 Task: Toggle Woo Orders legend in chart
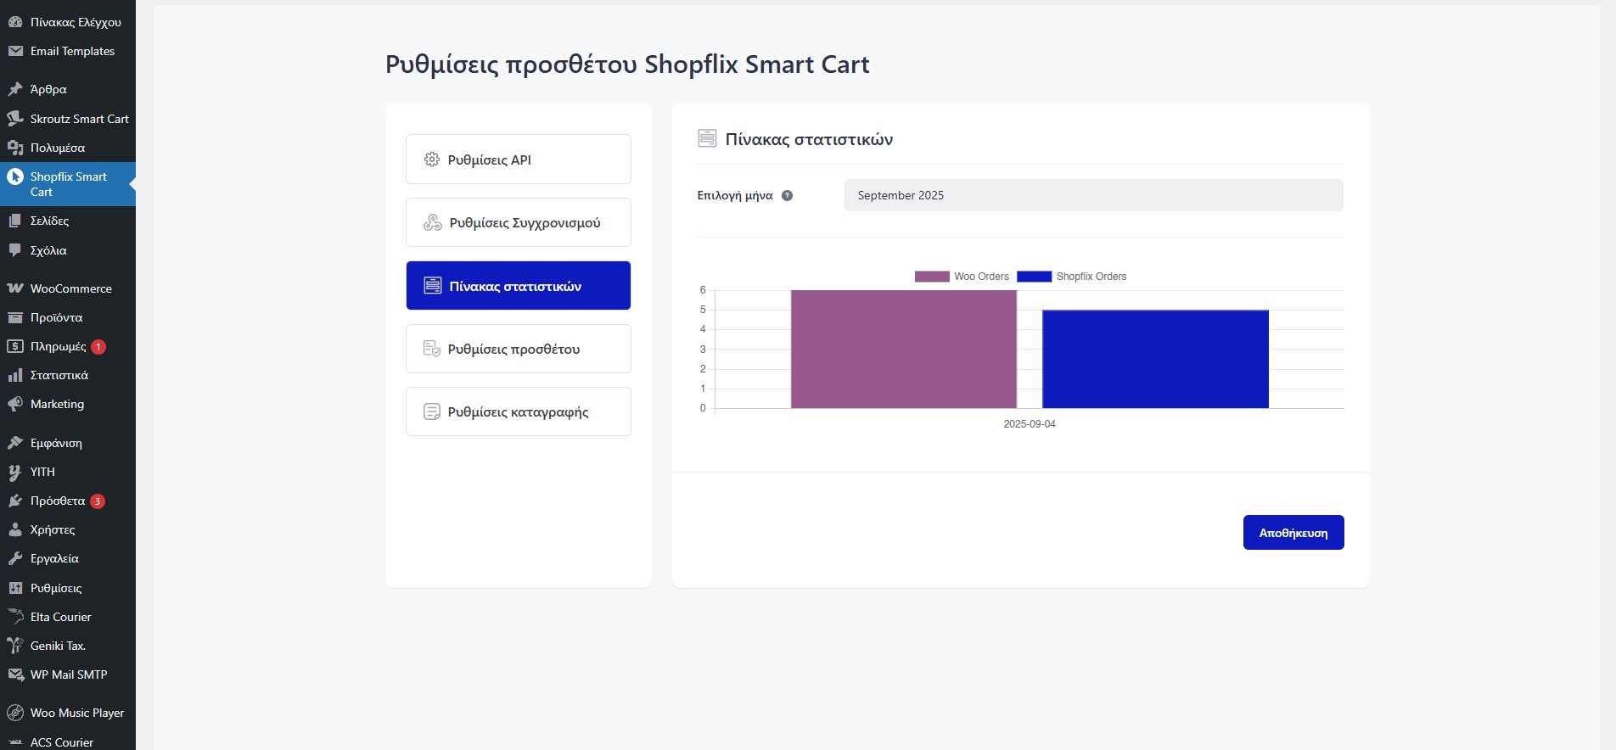pyautogui.click(x=962, y=277)
